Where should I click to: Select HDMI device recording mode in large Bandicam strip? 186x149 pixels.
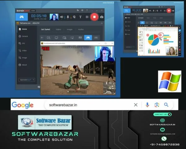[x=80, y=38]
